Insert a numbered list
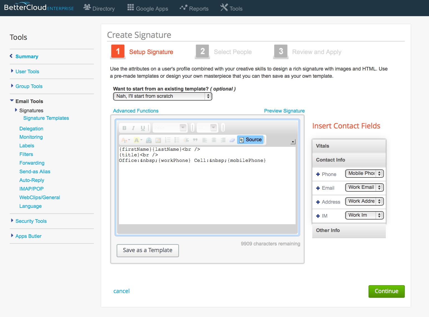This screenshot has height=317, width=429. tap(167, 140)
